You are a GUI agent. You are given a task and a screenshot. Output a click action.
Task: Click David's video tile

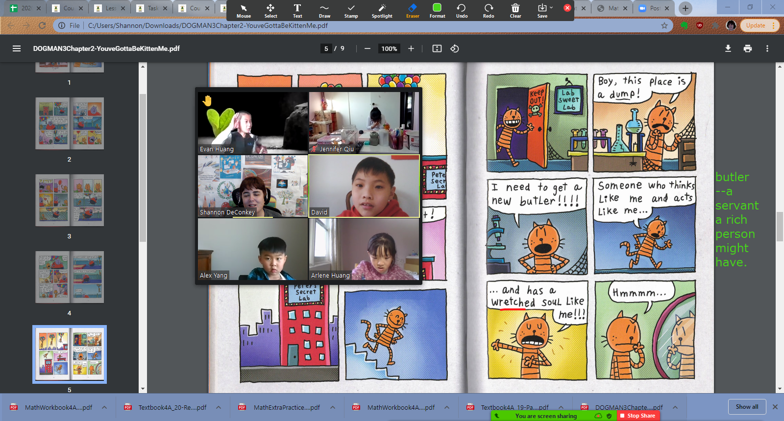point(364,186)
